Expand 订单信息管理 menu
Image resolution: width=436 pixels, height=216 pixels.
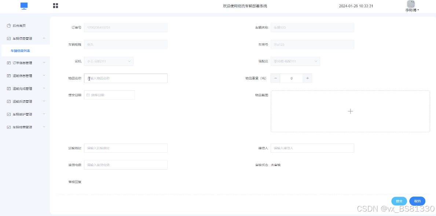click(x=25, y=63)
